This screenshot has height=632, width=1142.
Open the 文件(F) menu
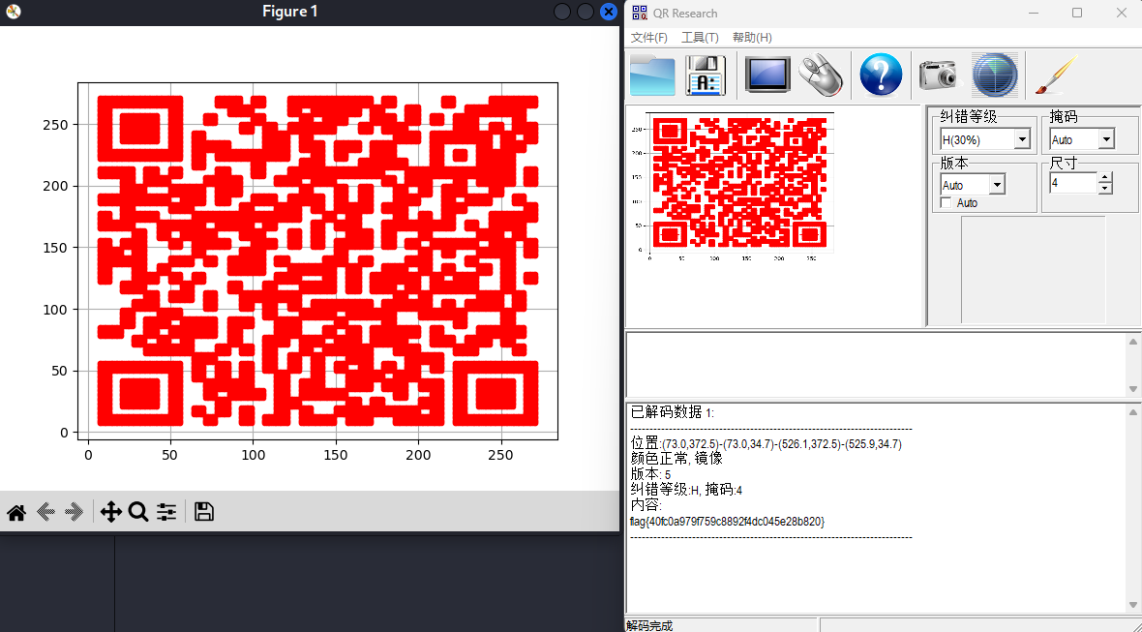coord(649,38)
